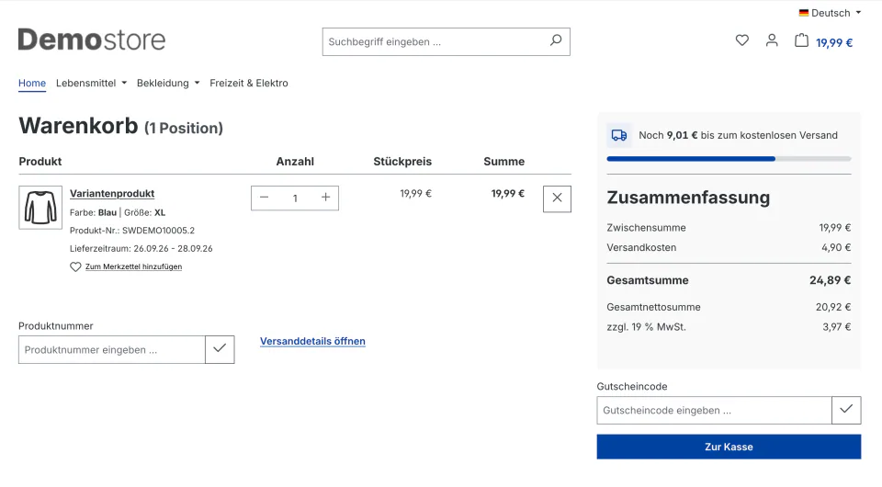Screen dimensions: 882x487
Task: Remove Variantenprodukt with the X button
Action: 557,198
